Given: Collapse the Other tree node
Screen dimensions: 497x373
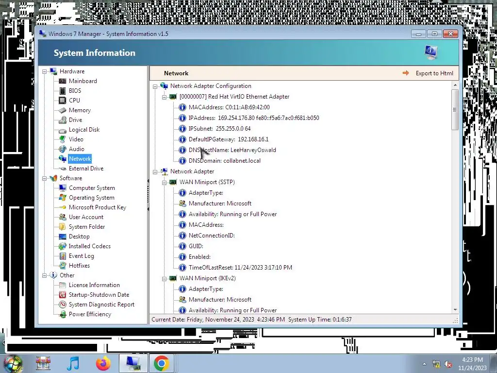Looking at the screenshot, I should coord(44,276).
